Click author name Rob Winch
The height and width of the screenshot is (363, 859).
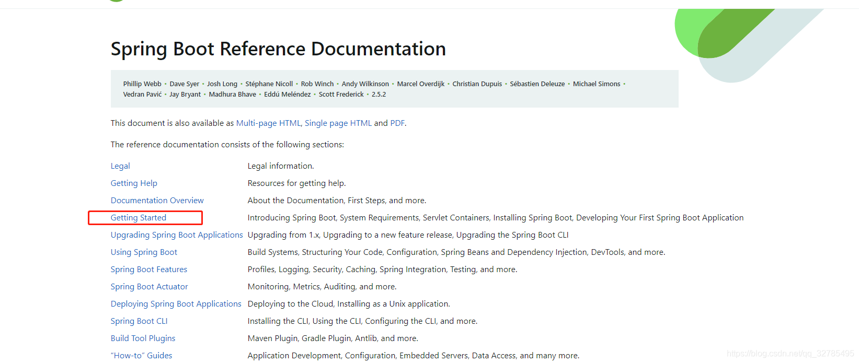coord(317,84)
